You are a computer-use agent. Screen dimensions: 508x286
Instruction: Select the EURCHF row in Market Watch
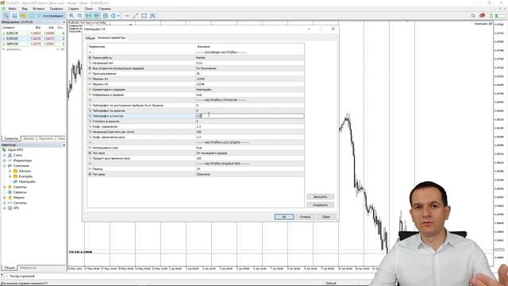click(x=33, y=33)
